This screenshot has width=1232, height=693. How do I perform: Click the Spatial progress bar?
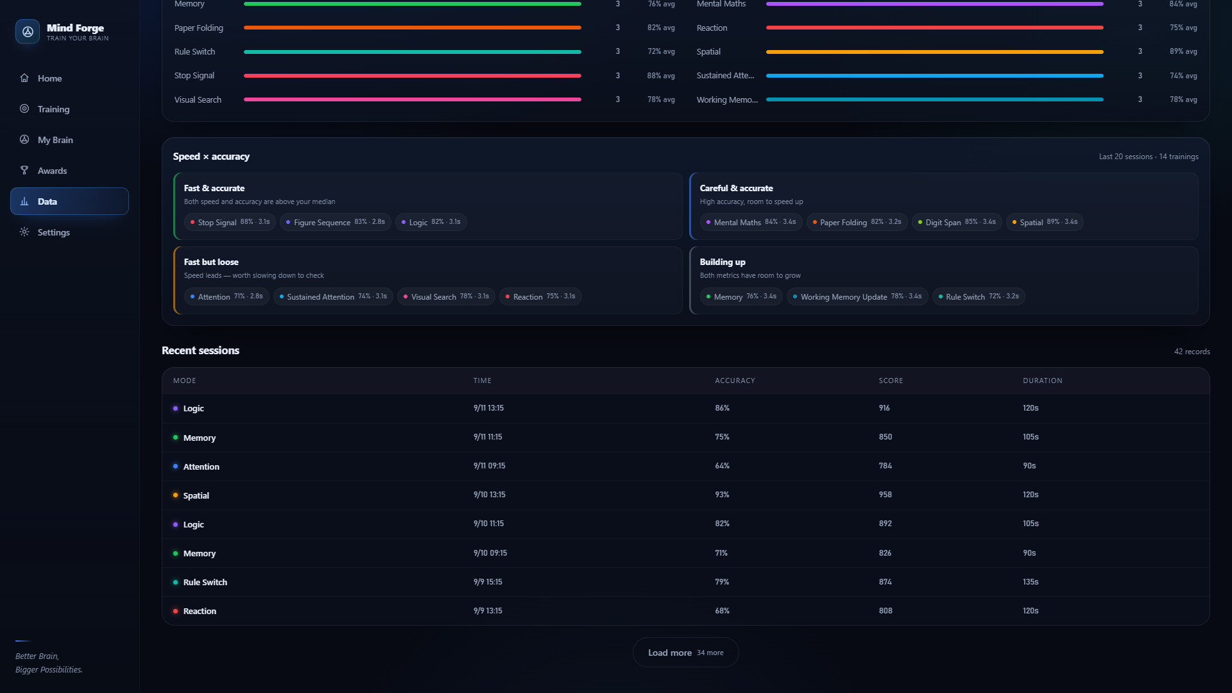pyautogui.click(x=935, y=51)
